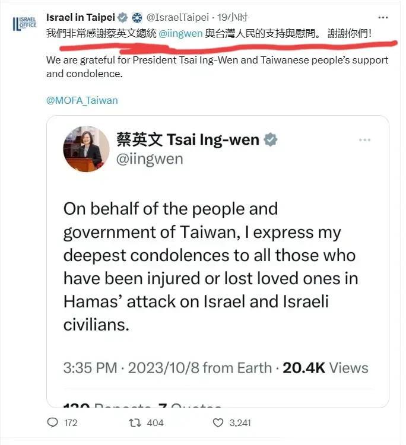This screenshot has height=445, width=406.
Task: Click the 20.4K Views count
Action: tap(325, 368)
